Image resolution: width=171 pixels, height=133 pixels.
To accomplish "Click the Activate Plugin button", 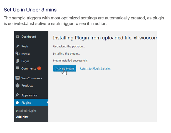I will coord(65,68).
